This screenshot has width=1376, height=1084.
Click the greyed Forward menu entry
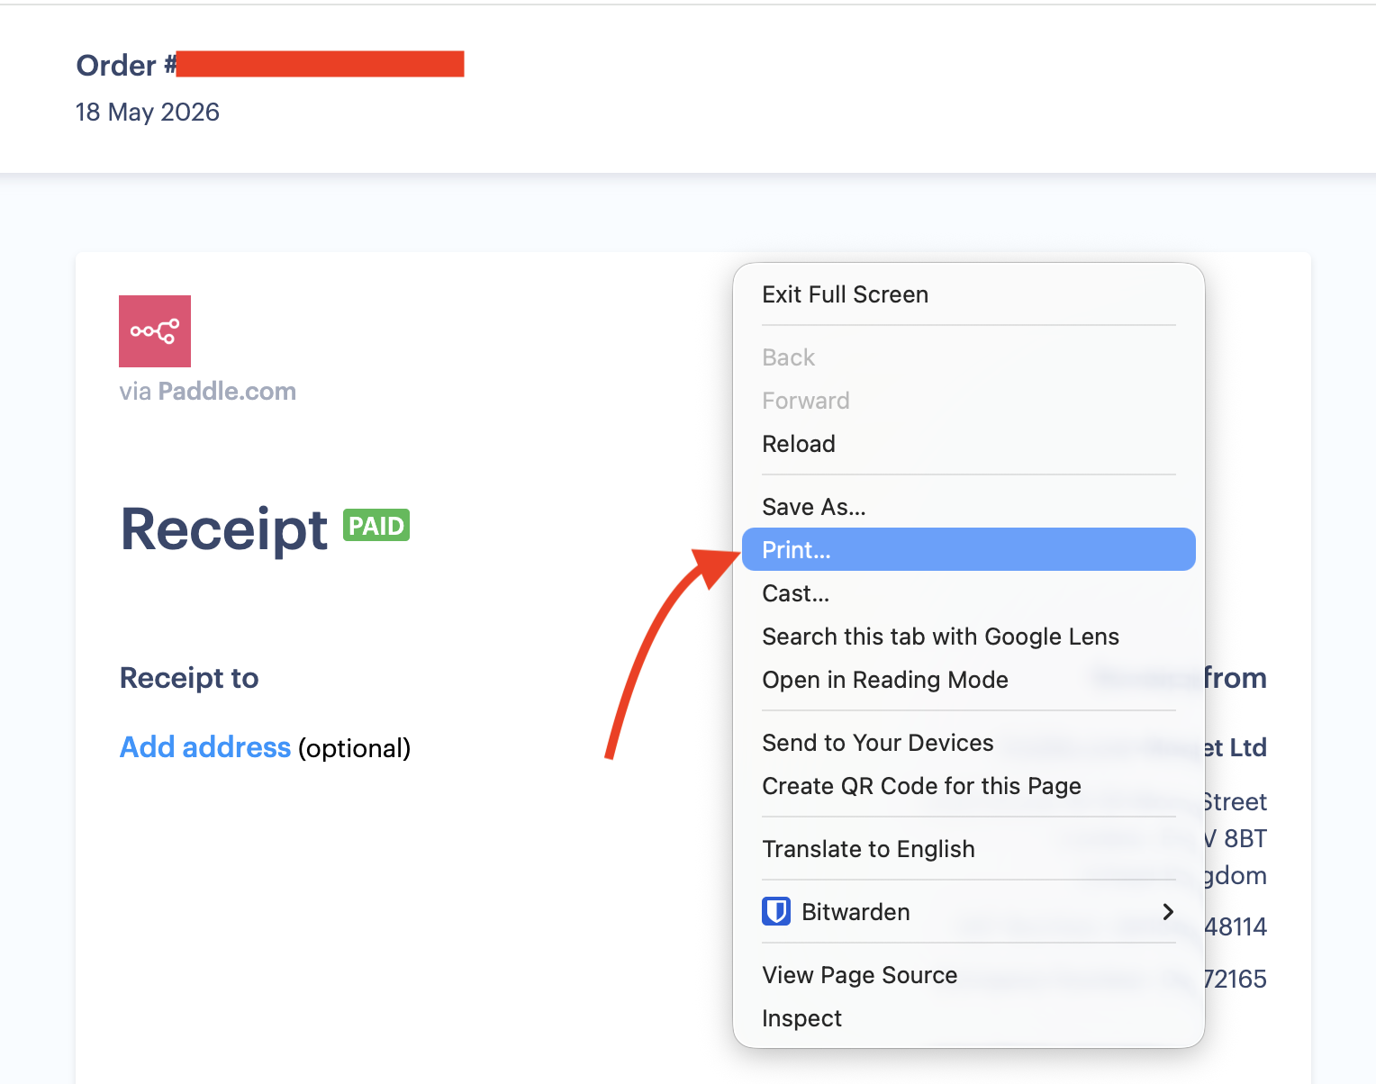click(x=969, y=401)
